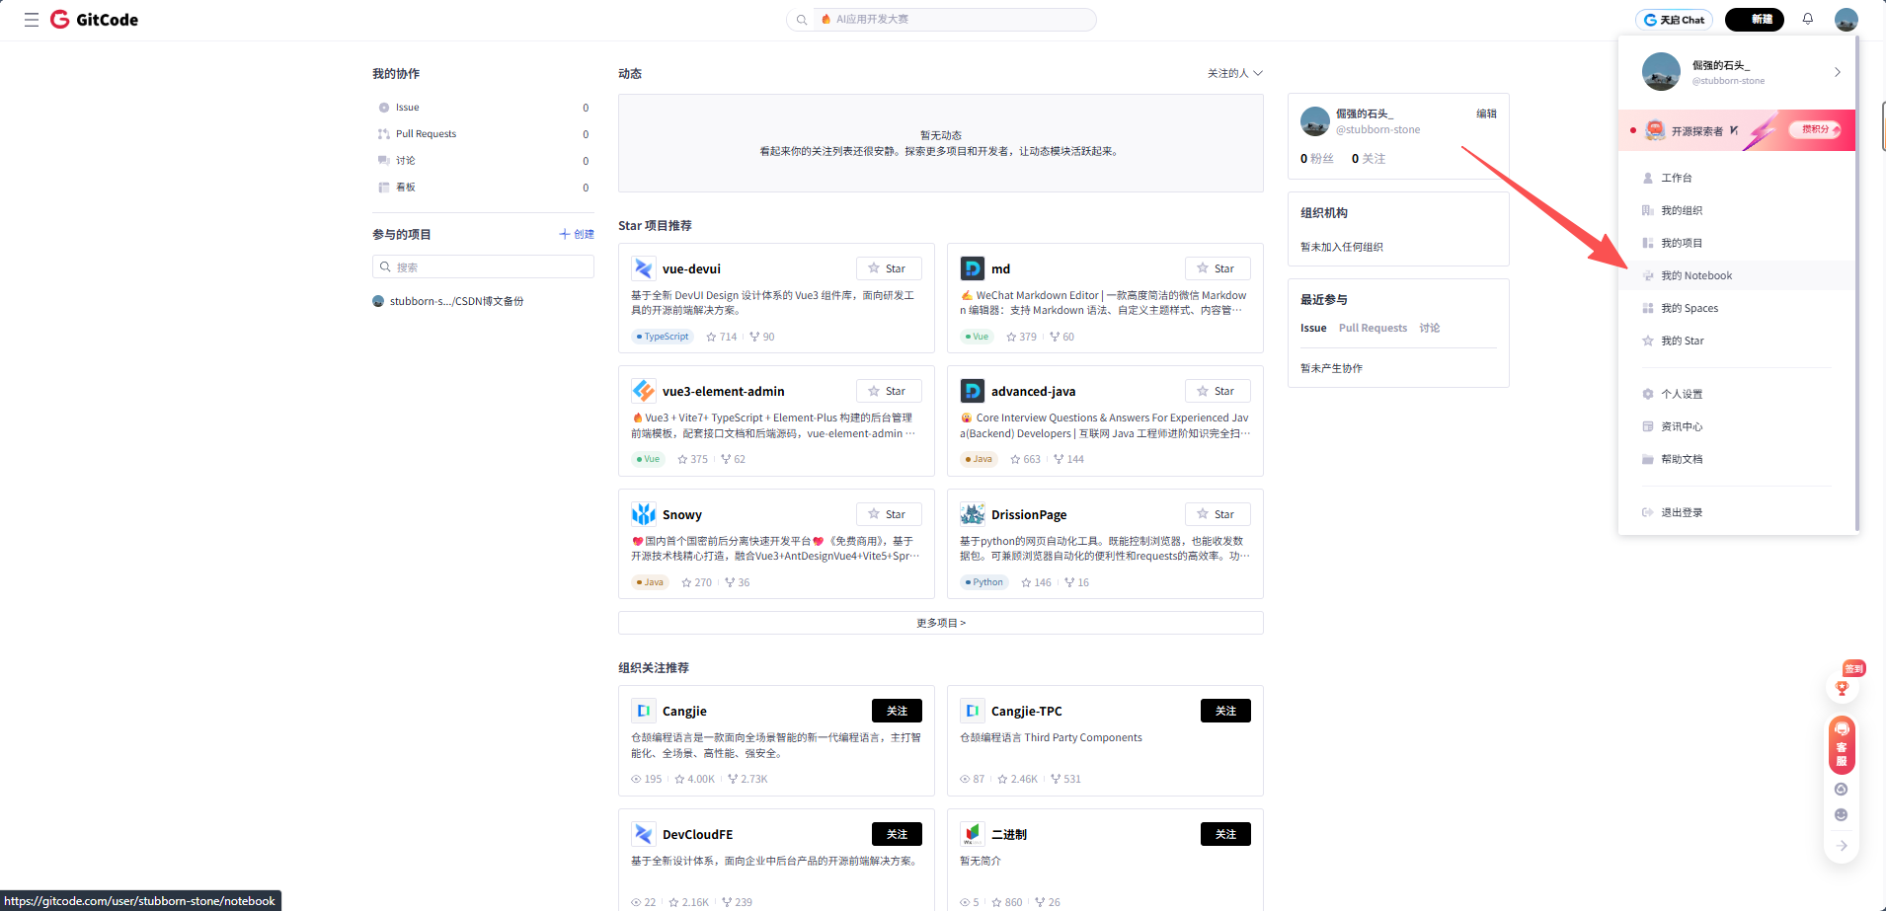Viewport: 1886px width, 911px height.
Task: Open the 天启Chat assistant
Action: point(1674,19)
